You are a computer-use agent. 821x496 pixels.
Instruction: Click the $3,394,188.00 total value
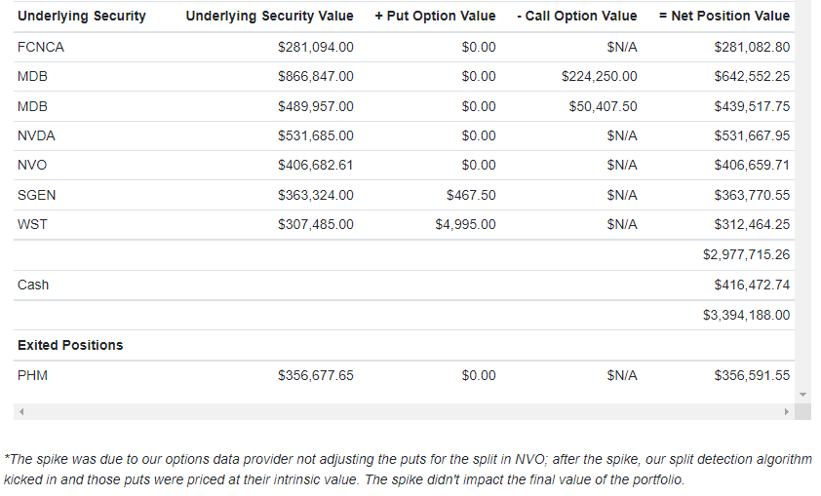point(747,315)
